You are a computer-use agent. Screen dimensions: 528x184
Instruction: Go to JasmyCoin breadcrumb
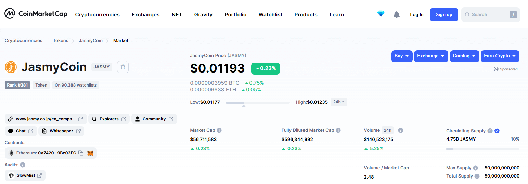91,40
